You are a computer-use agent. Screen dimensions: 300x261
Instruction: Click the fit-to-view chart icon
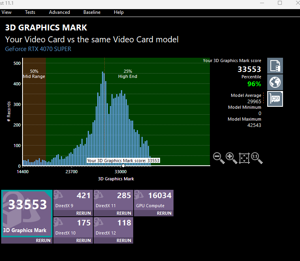click(x=244, y=158)
